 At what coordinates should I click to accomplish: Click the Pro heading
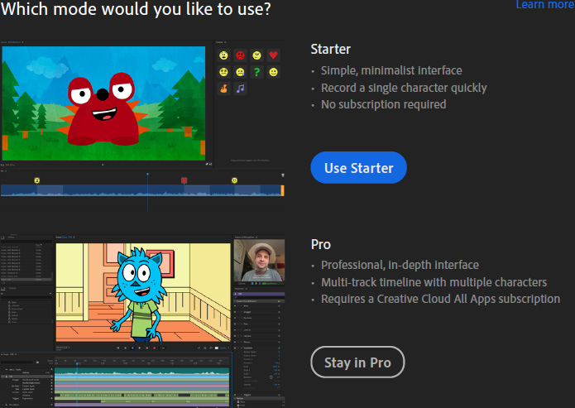pos(321,244)
